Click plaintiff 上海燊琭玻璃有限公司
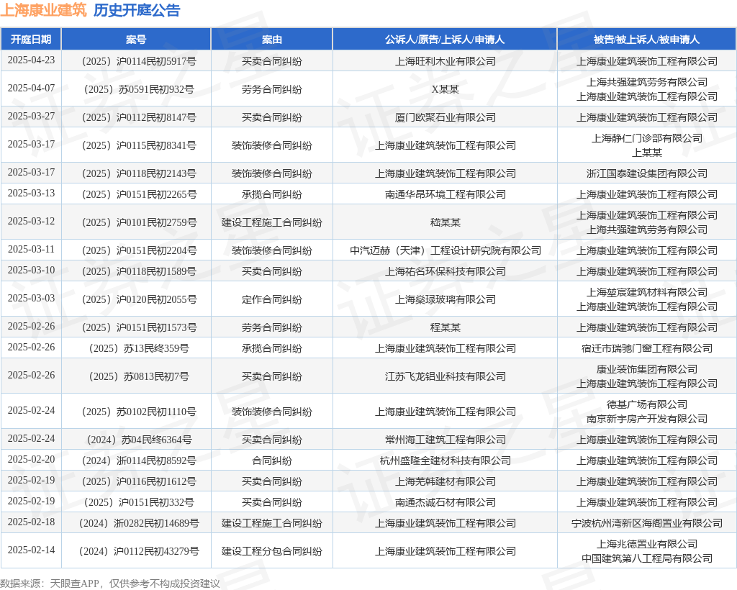This screenshot has height=590, width=737. pyautogui.click(x=445, y=300)
